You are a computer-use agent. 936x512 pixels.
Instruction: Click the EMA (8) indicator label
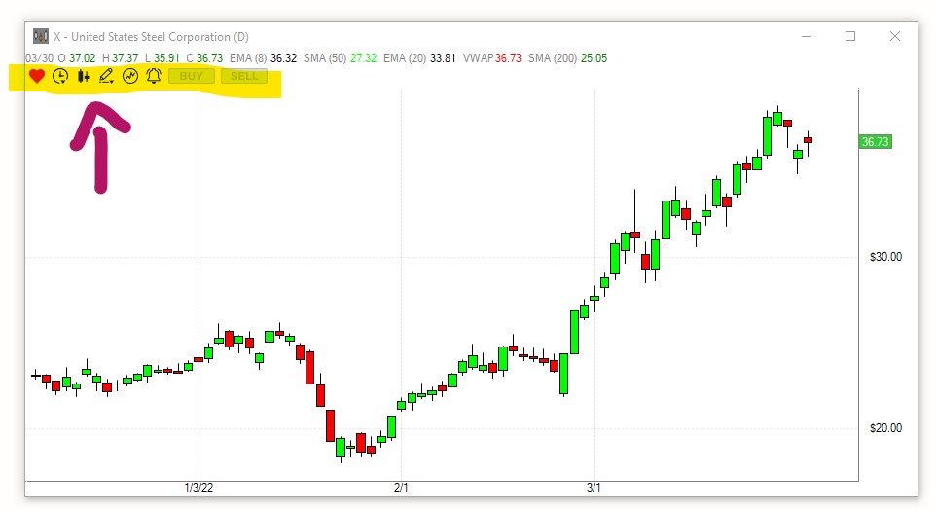click(x=248, y=58)
